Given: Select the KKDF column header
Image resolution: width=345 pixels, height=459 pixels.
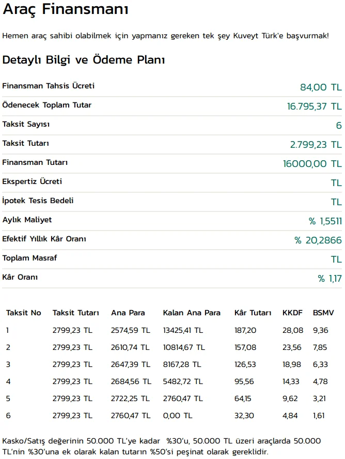Looking at the screenshot, I should (x=292, y=313).
